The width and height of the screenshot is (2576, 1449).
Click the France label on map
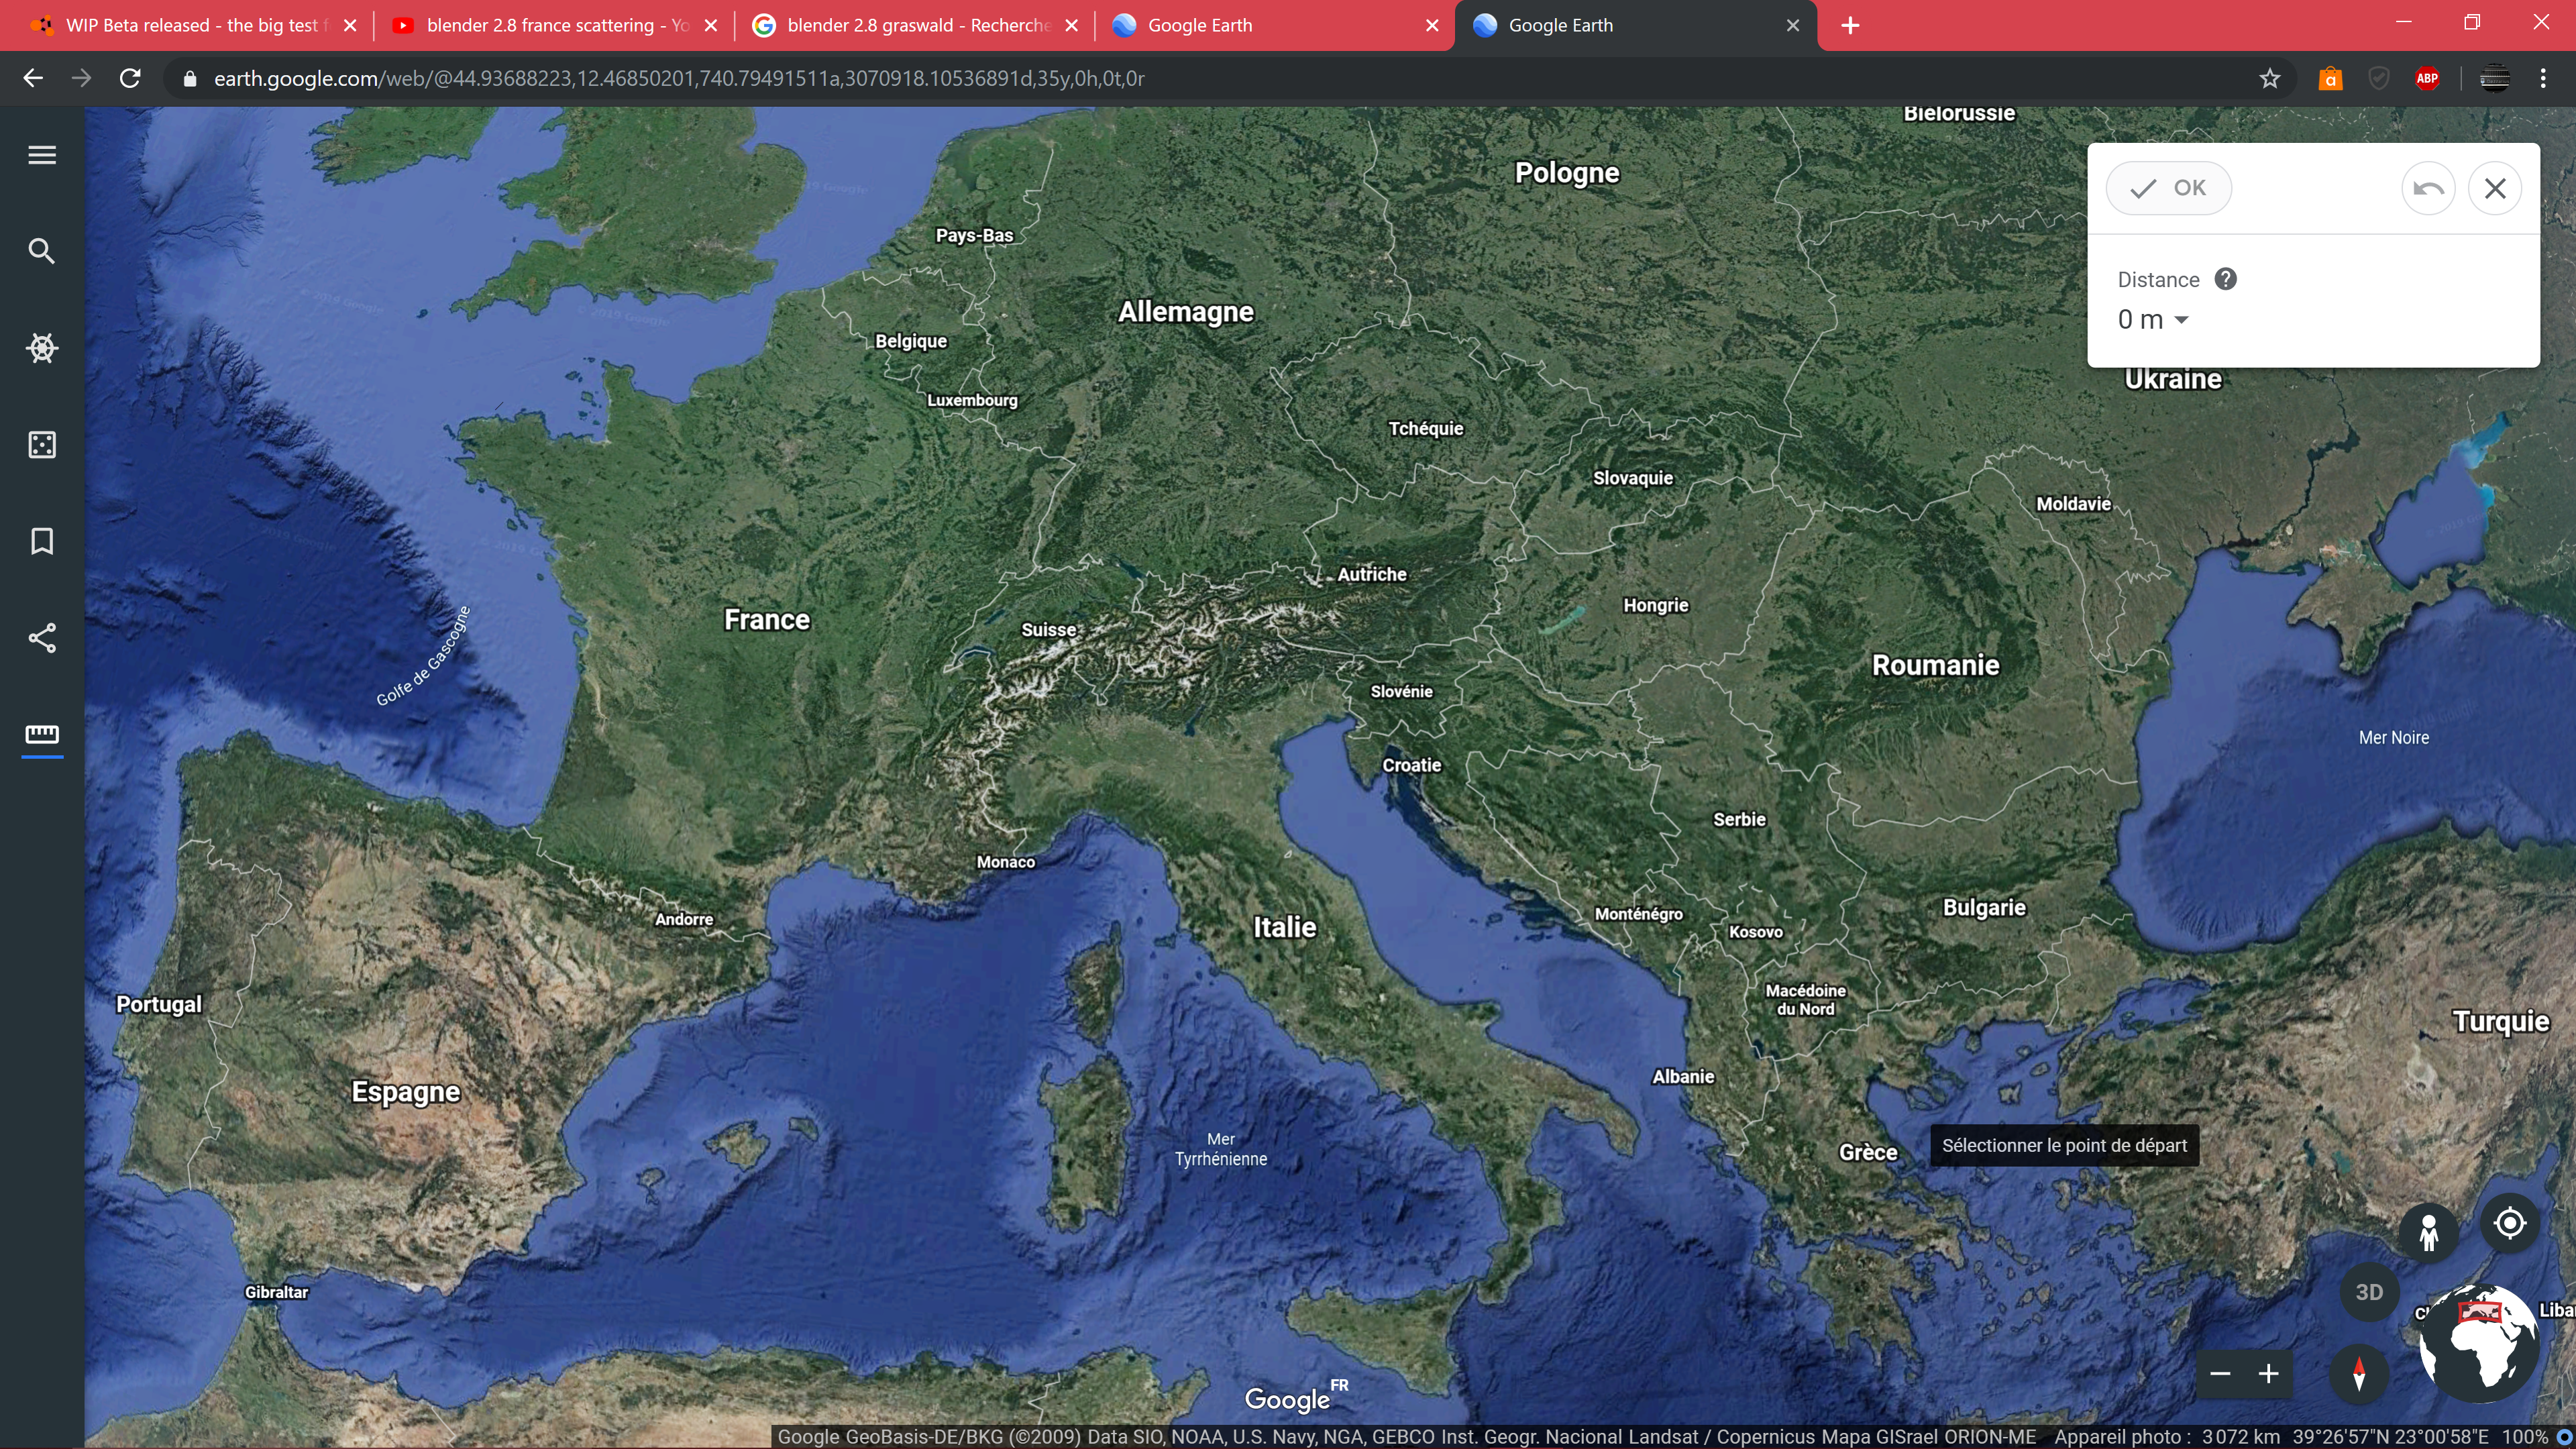[767, 620]
